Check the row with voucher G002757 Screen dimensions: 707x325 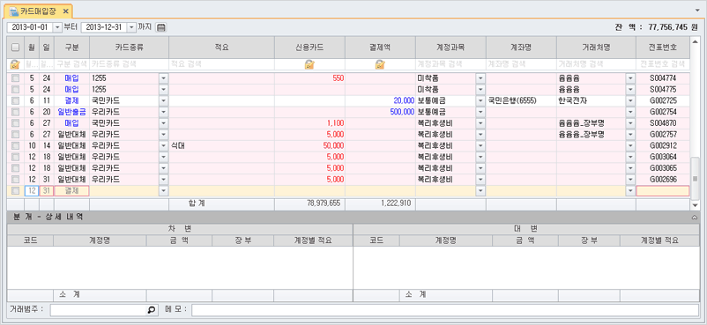[x=15, y=135]
